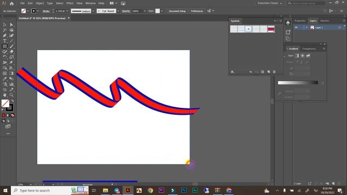
Task: Select the Artboard tool
Action: coord(5,89)
